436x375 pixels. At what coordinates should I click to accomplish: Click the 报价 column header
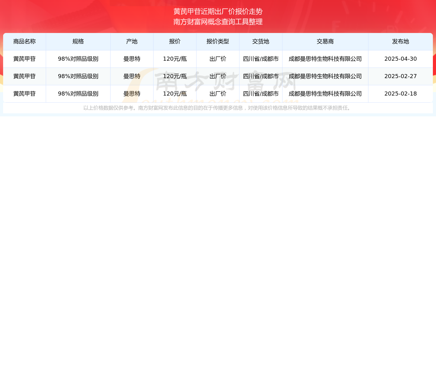pyautogui.click(x=175, y=42)
